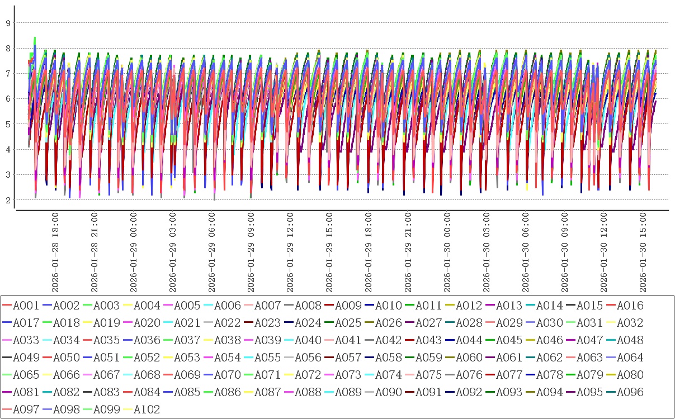This screenshot has width=675, height=419.
Task: Click the green color marker next to A003
Action: [87, 306]
